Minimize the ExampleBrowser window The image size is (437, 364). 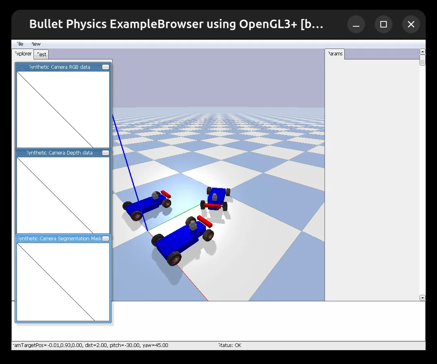(x=356, y=25)
